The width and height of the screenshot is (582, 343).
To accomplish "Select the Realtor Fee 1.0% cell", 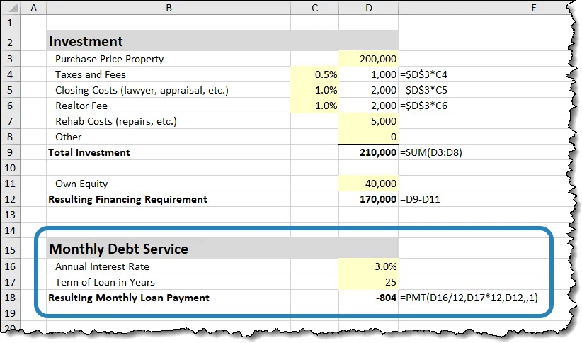I will (315, 106).
